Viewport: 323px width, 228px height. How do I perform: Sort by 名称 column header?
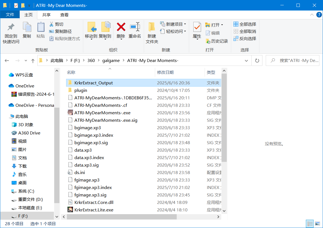110,72
